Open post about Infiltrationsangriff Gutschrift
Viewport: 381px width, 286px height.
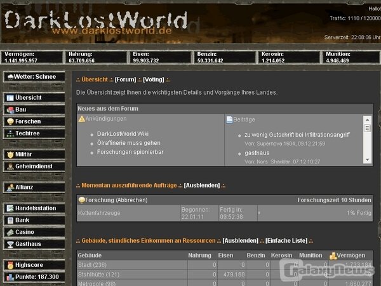(x=297, y=135)
